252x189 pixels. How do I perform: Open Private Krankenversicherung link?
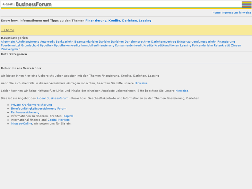pos(31,105)
